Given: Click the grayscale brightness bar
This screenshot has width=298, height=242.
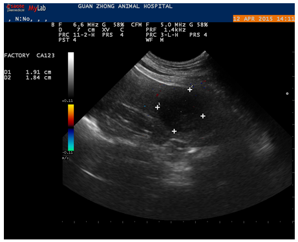Looking at the screenshot, I should pos(71,76).
